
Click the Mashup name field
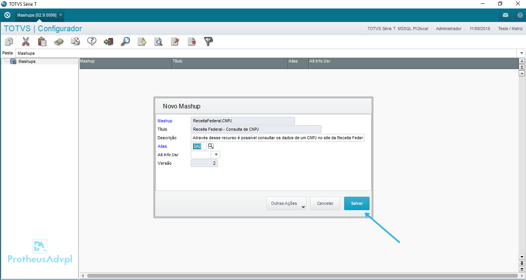click(243, 121)
